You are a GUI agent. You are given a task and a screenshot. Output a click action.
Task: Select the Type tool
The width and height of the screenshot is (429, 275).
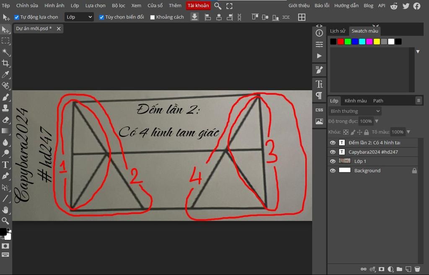click(x=5, y=165)
